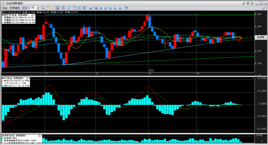This screenshot has height=145, width=268.
Task: Select the hand pan tool
Action: [x=48, y=8]
